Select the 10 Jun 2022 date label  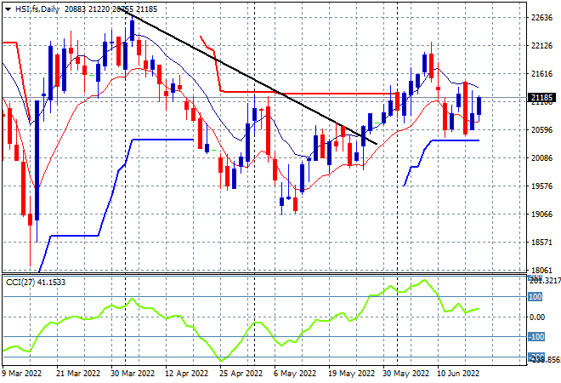coord(458,374)
